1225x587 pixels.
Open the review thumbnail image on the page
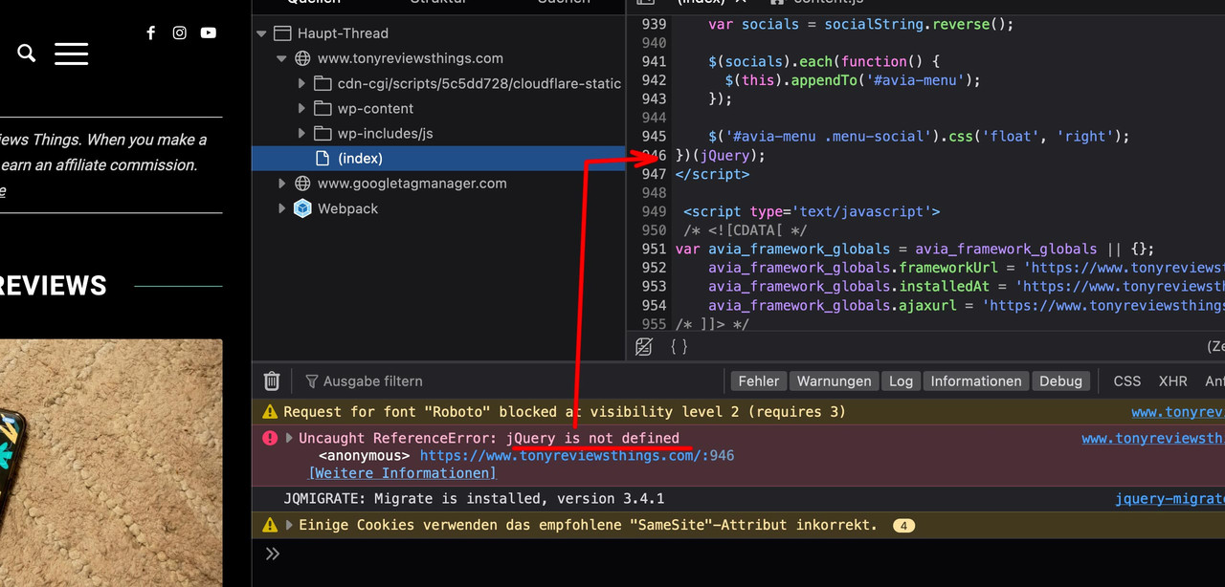(111, 463)
